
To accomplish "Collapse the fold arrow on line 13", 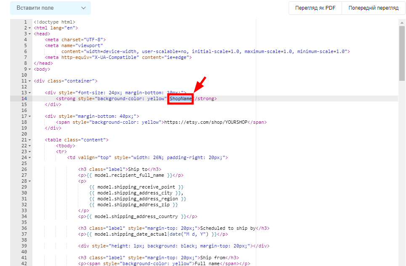I will tap(29, 93).
